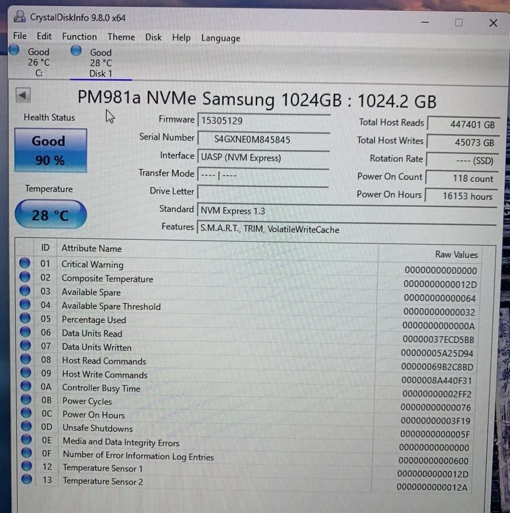
Task: Click the status icon for Temperature Sensor 2
Action: tap(27, 479)
